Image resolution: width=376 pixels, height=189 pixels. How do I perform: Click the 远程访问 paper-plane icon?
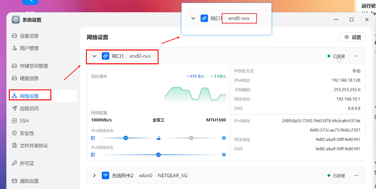14,108
